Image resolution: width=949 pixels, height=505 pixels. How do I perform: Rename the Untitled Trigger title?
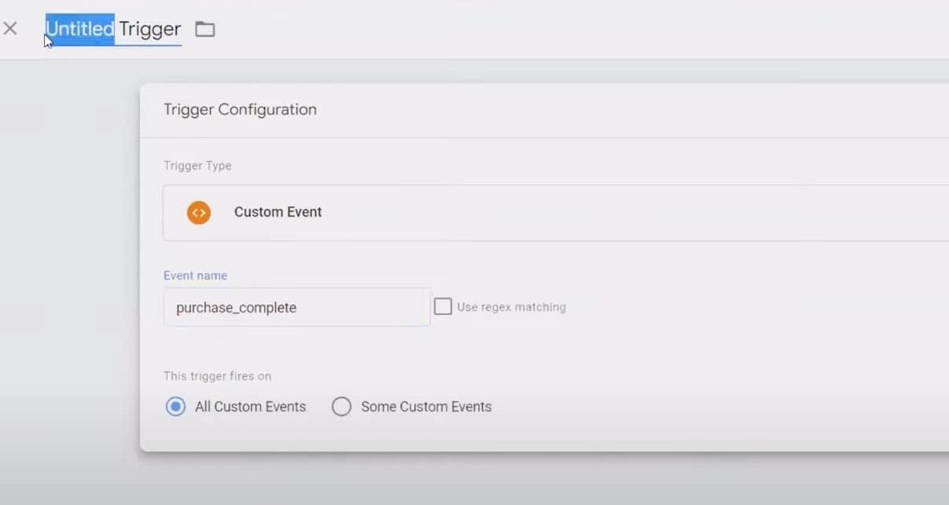pyautogui.click(x=113, y=29)
